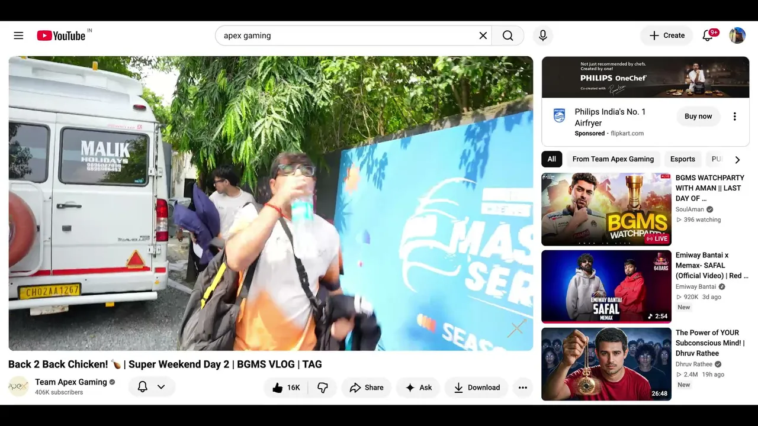Open BGMS WATCHPARTY WITH AMAN title
The width and height of the screenshot is (758, 426).
pos(710,188)
